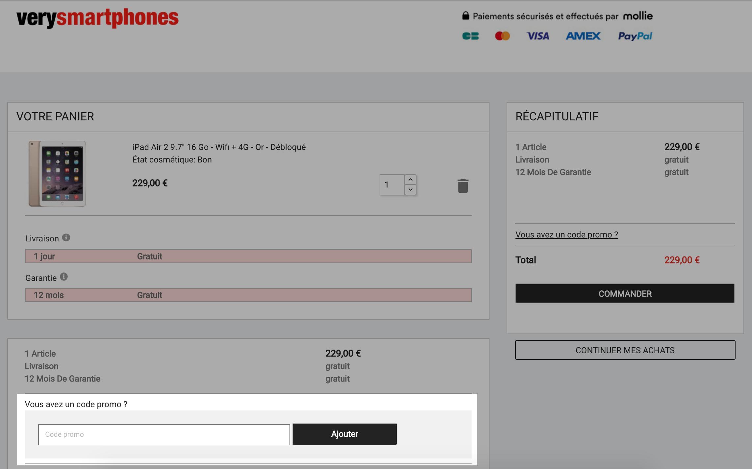Open the iPad Air 2 product thumbnail
Viewport: 752px width, 469px height.
pos(57,174)
